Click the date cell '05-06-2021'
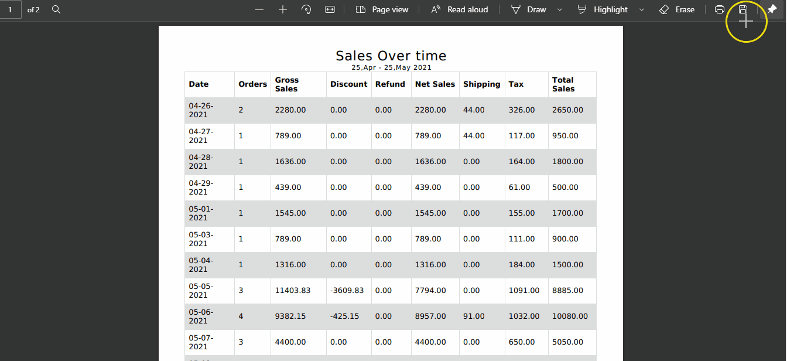The image size is (787, 361). point(201,316)
